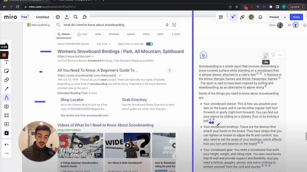Open Videos of What Do I Need to Know link
This screenshot has width=307, height=172.
pyautogui.click(x=106, y=125)
